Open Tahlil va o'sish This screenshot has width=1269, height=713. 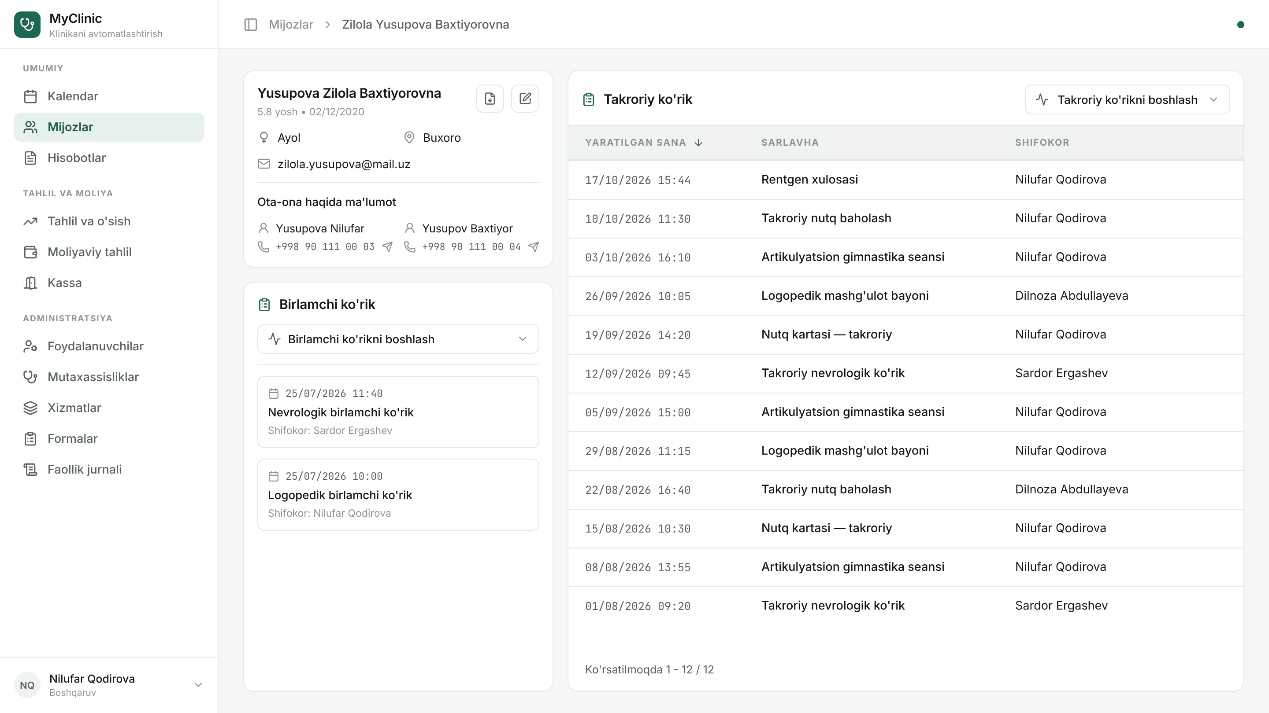(x=109, y=221)
